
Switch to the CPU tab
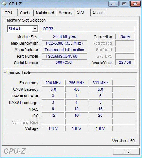click(10, 13)
